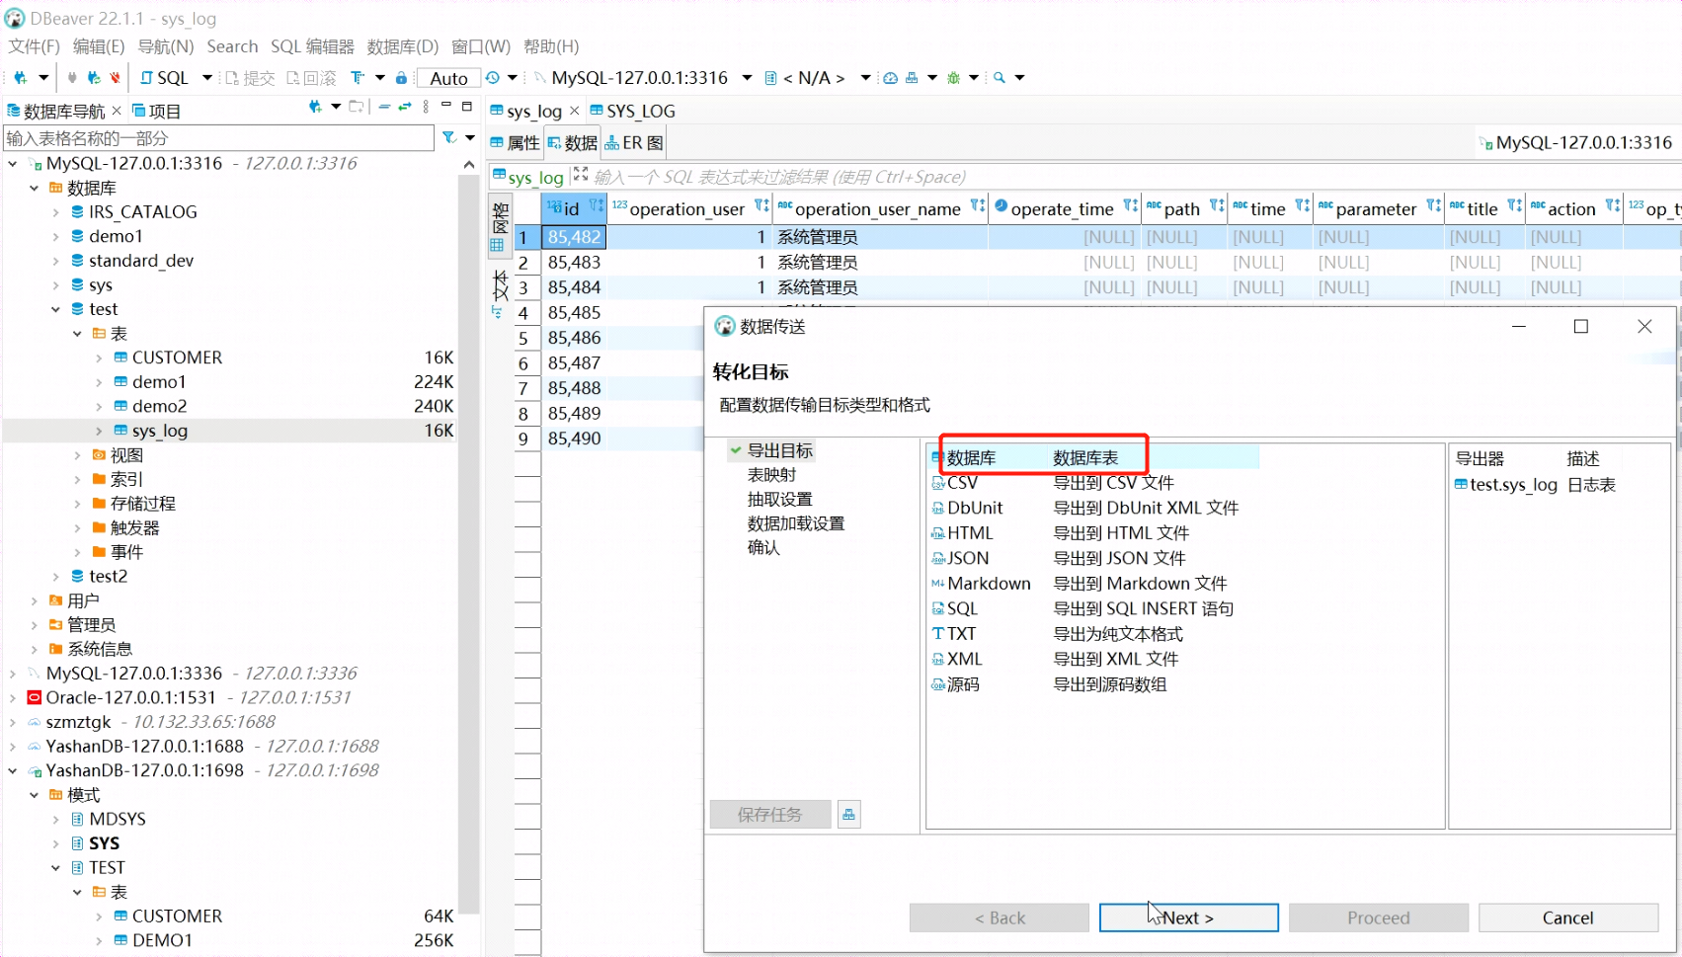Click the navigator table name filter field
Screen dimensions: 1682x957
(218, 138)
